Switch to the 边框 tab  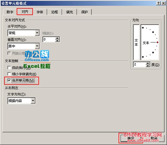coord(55,12)
